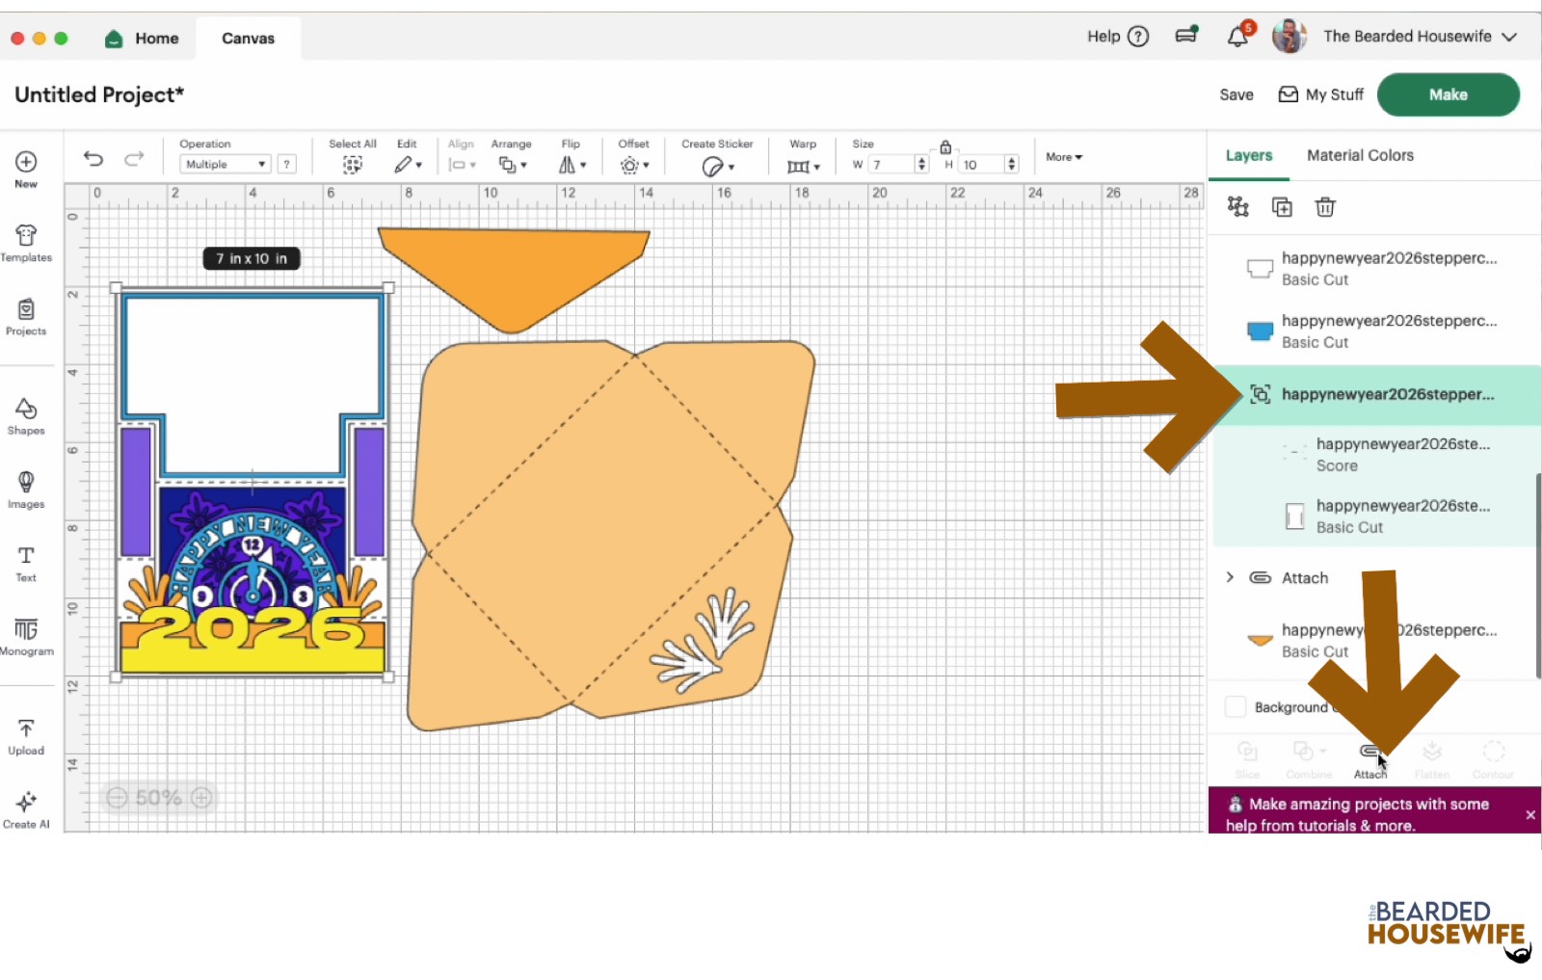Delete the selected layer with trash icon
Image resolution: width=1542 pixels, height=980 pixels.
click(1325, 207)
